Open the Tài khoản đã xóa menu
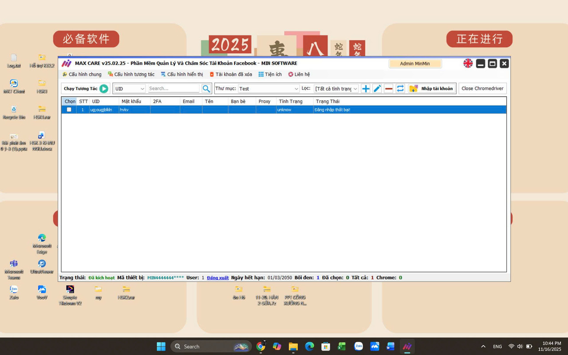The height and width of the screenshot is (355, 568). point(231,75)
